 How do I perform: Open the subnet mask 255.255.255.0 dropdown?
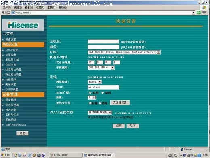pos(113,68)
